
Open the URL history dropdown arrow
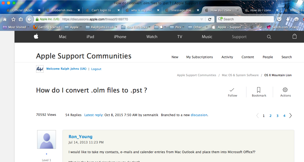click(202, 19)
